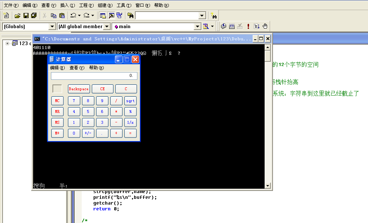Click the Undo arrow icon
368x223 pixels.
coord(73,16)
